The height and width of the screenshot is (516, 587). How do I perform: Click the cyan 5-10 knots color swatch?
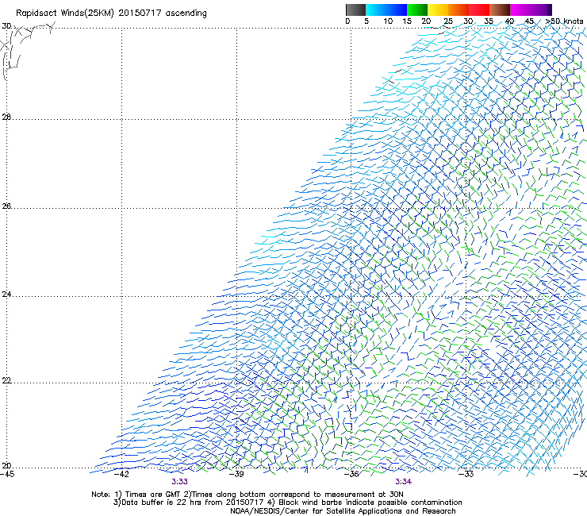click(376, 10)
